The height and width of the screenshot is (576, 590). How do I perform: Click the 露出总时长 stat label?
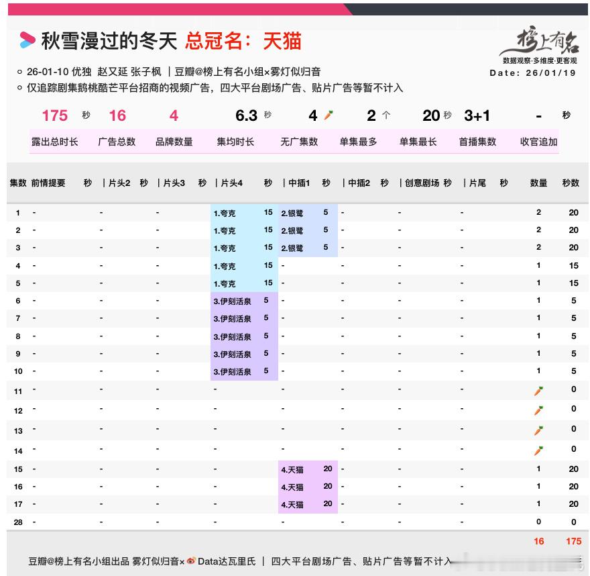tap(54, 142)
